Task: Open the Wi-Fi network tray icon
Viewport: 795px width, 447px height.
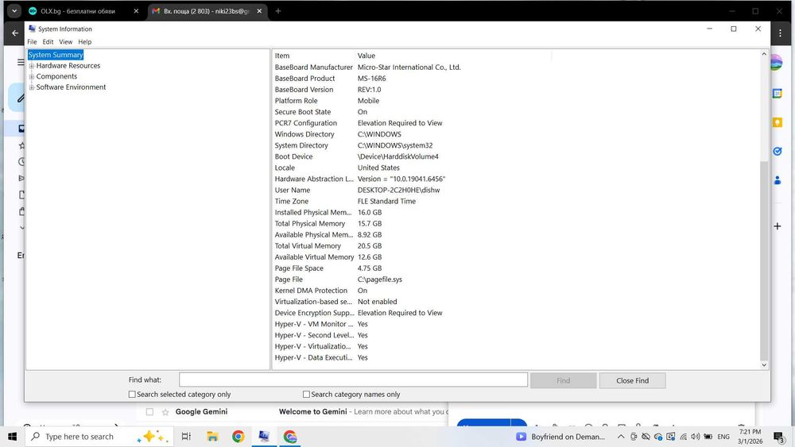Action: (x=683, y=437)
